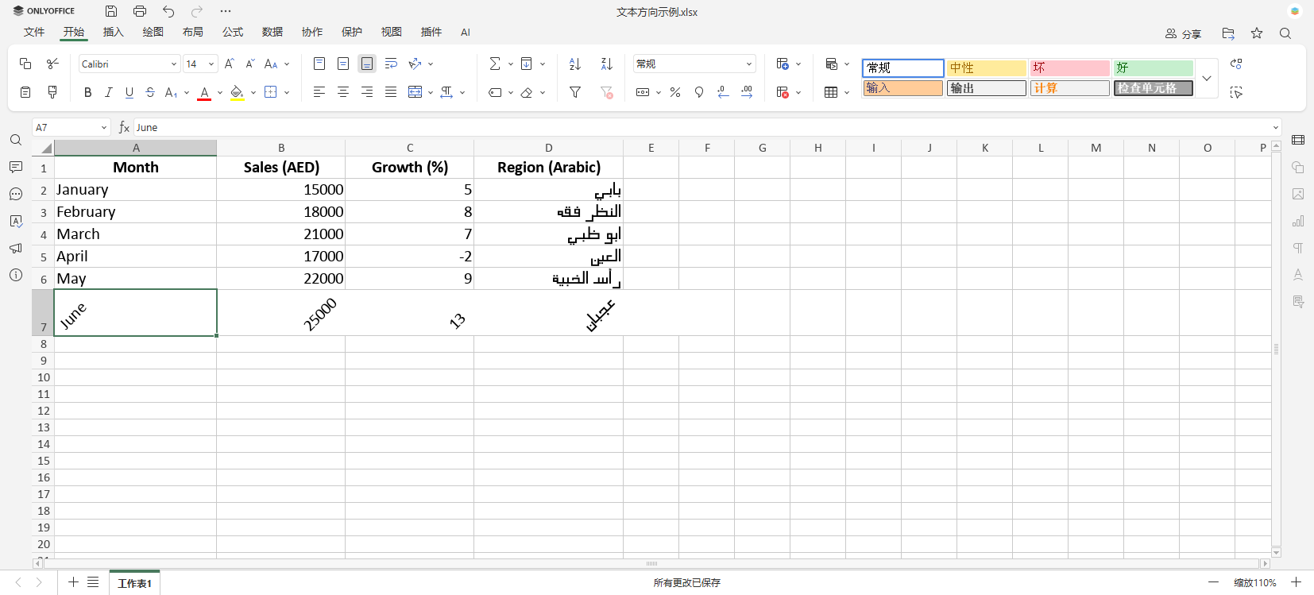Open the number format dropdown
This screenshot has width=1314, height=595.
(x=748, y=64)
